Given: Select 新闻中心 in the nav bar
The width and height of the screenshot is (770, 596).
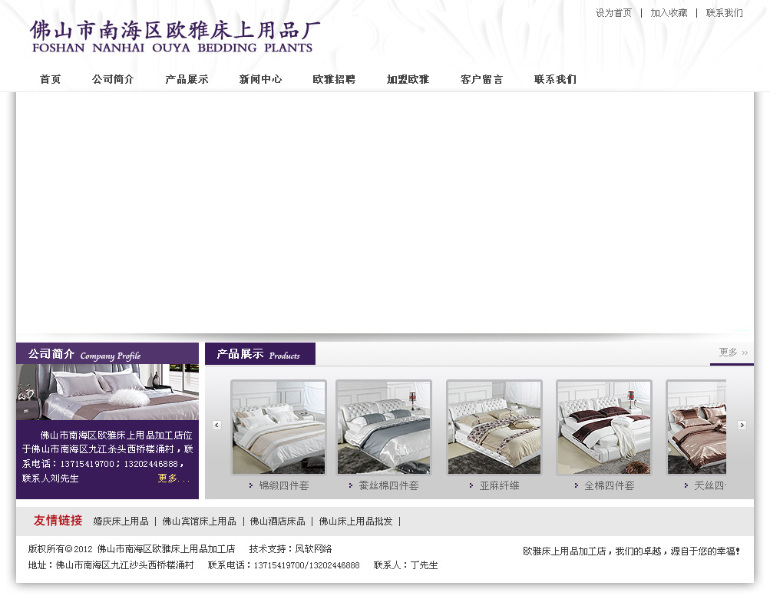Looking at the screenshot, I should coord(260,79).
